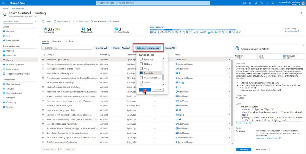Focus the sidebar Search (Ctrl+/) field
306x154 pixels.
[18, 22]
